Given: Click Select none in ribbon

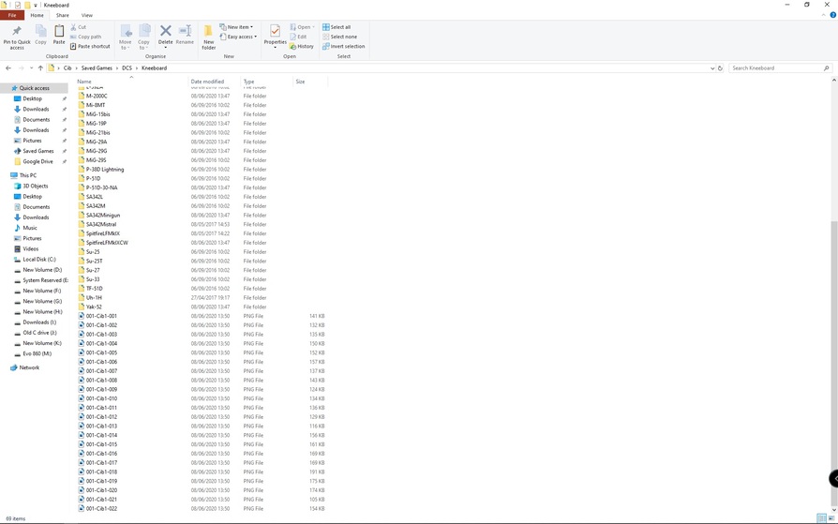Looking at the screenshot, I should click(340, 37).
